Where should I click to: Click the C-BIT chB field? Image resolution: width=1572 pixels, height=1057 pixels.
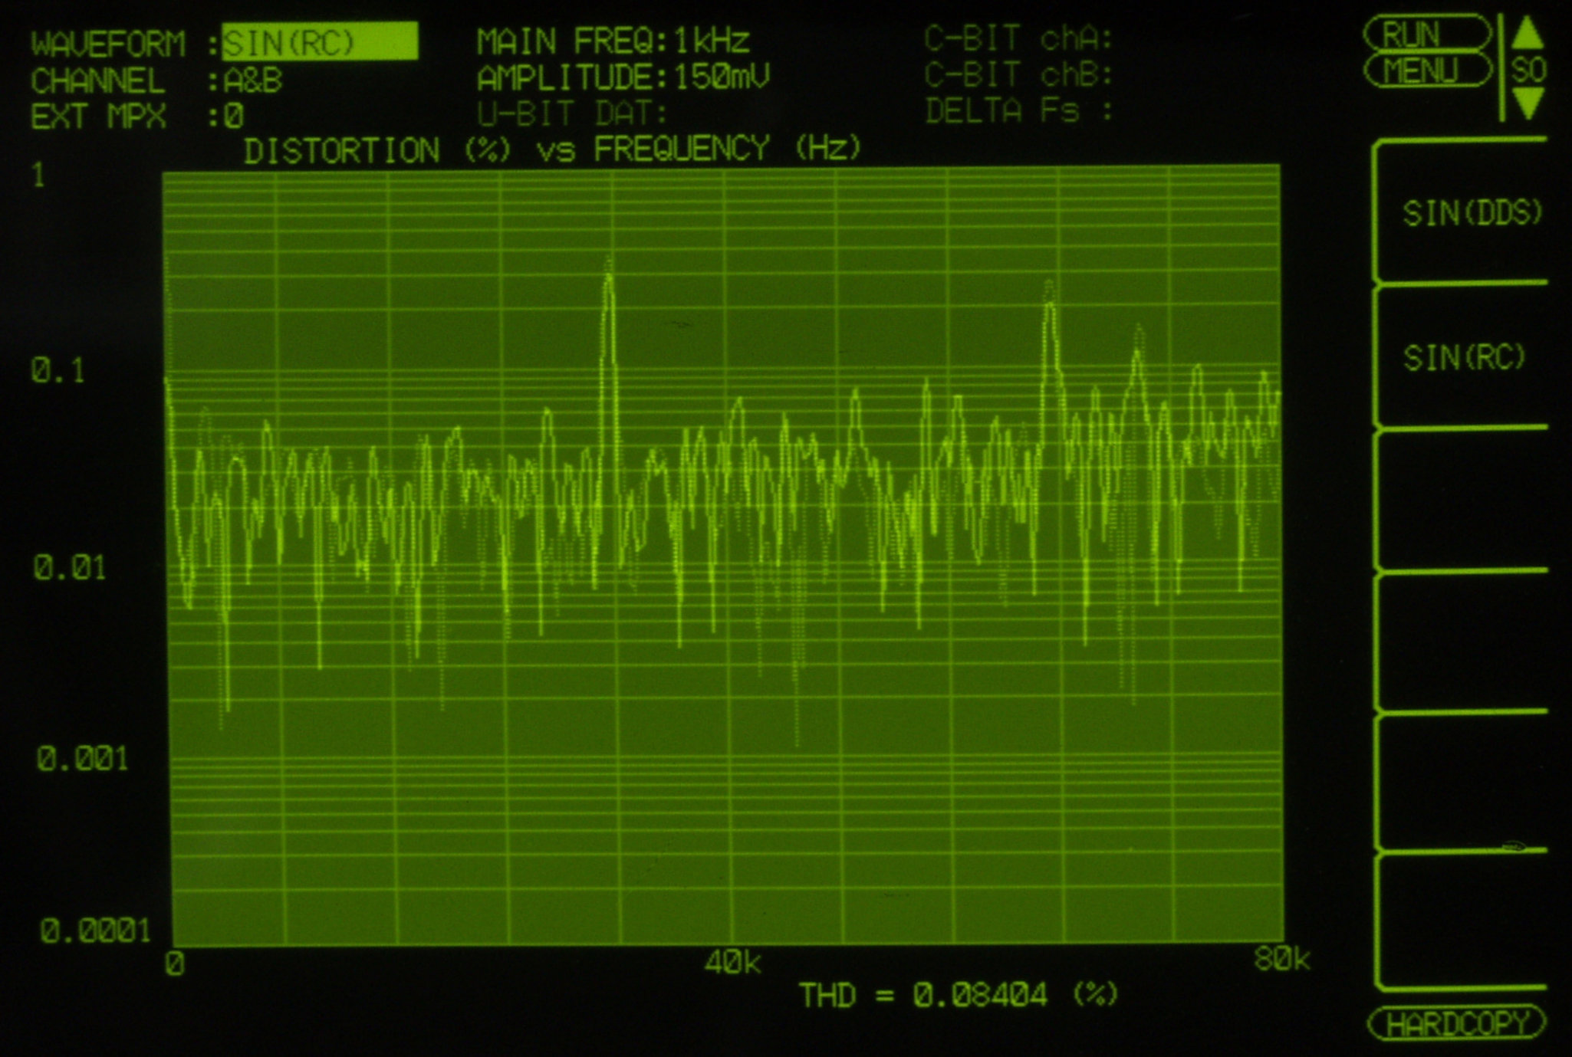[x=1018, y=75]
